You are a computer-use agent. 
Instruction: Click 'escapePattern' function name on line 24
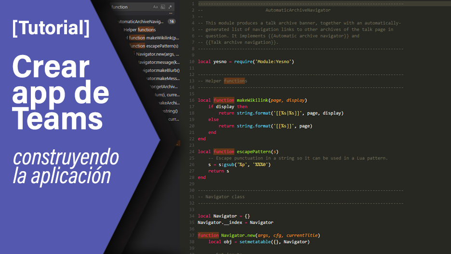253,152
